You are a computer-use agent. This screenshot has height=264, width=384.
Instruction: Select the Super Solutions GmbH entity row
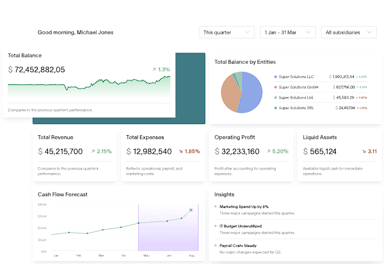[321, 87]
